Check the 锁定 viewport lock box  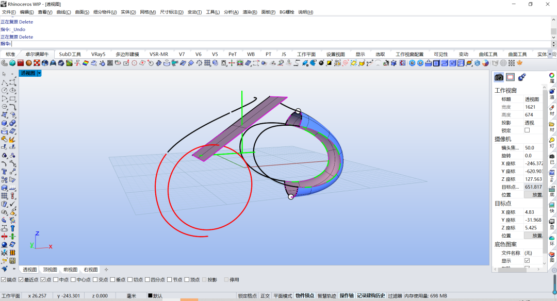click(x=527, y=130)
